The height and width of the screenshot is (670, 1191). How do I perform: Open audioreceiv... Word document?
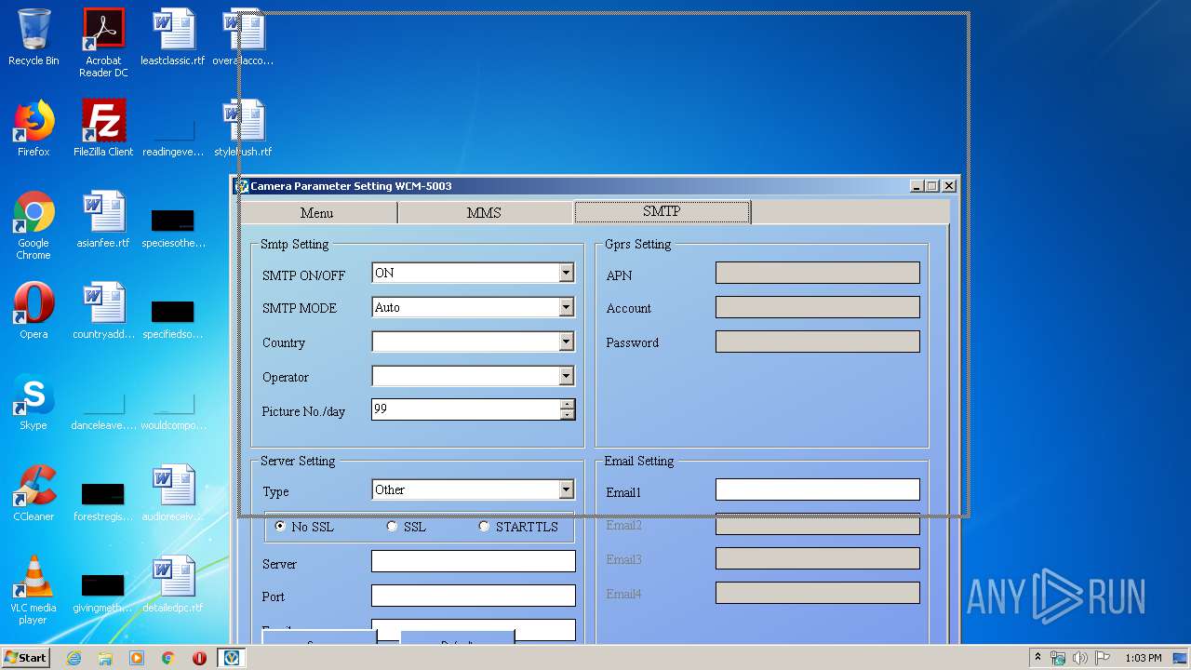point(173,494)
